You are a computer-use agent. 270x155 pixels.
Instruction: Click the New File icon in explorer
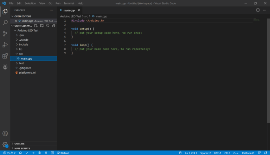point(36,26)
